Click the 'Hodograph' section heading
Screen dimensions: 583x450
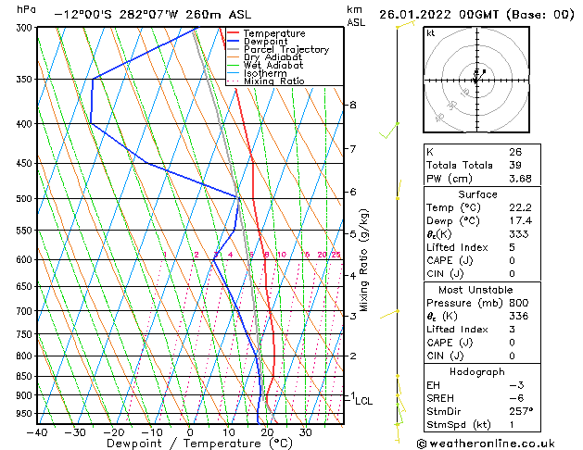[x=477, y=372]
